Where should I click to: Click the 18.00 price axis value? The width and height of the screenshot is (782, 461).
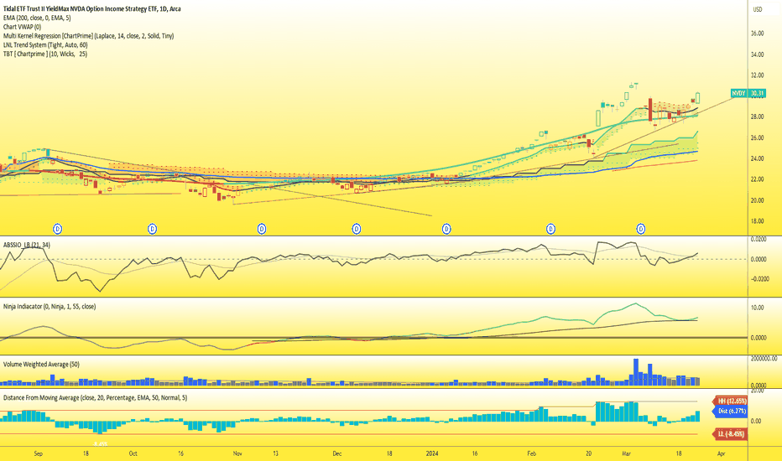757,220
